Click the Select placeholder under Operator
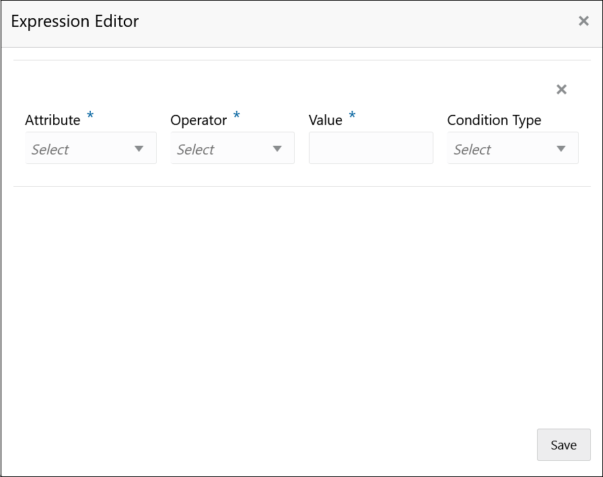Image resolution: width=603 pixels, height=477 pixels. point(196,149)
